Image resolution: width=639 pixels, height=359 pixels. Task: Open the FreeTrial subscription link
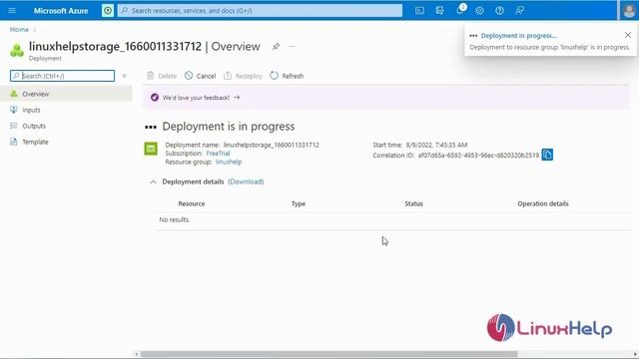[218, 153]
